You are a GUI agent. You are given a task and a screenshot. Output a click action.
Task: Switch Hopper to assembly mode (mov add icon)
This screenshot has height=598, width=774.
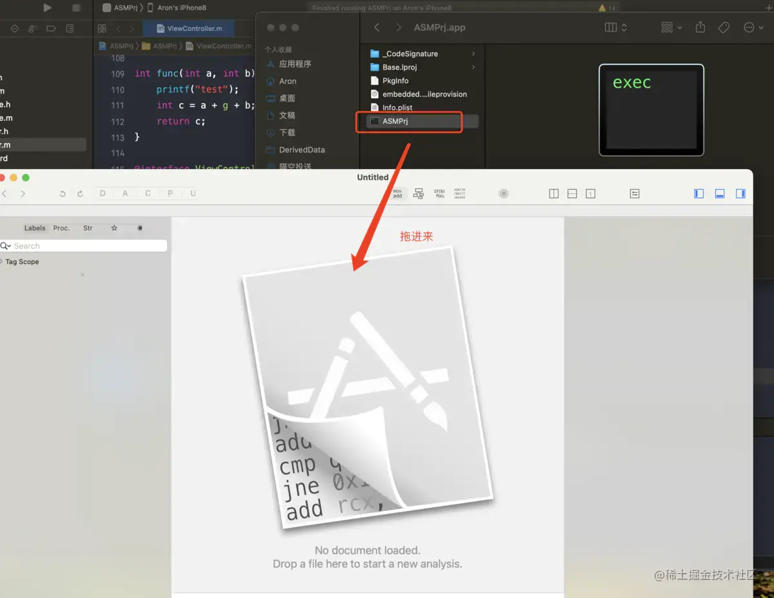(397, 194)
